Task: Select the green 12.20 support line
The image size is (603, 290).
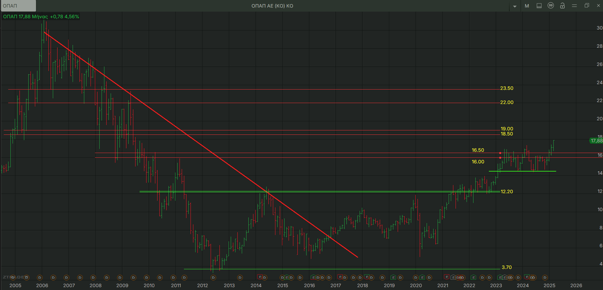Action: pos(301,191)
